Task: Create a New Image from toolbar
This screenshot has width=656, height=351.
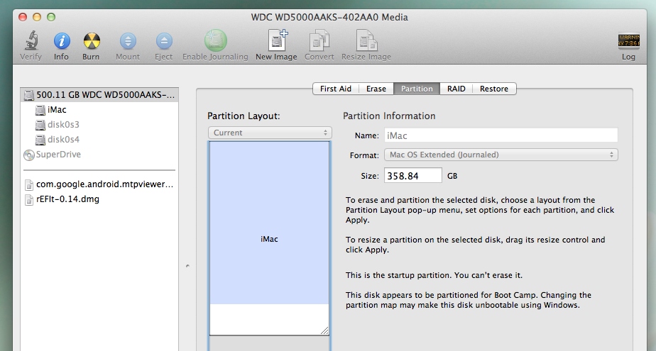Action: pos(276,42)
